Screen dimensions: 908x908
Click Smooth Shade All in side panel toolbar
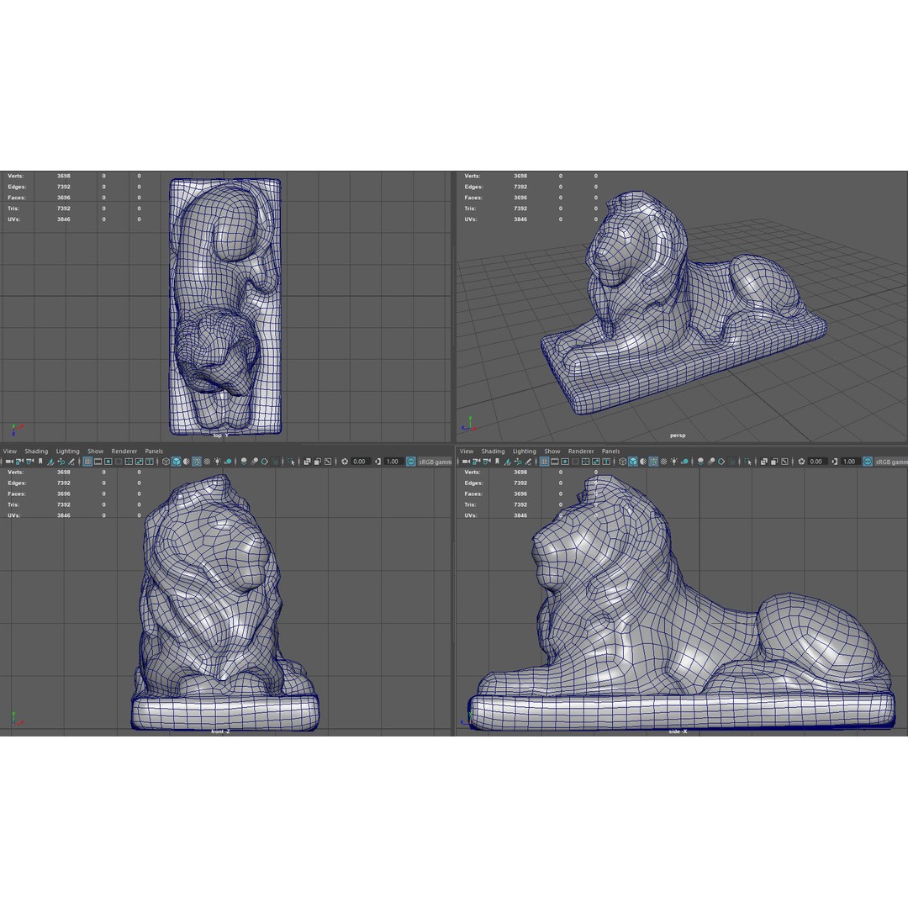[x=633, y=462]
